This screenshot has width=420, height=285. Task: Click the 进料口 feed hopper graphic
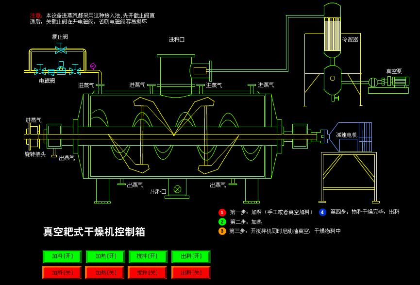tap(176, 75)
